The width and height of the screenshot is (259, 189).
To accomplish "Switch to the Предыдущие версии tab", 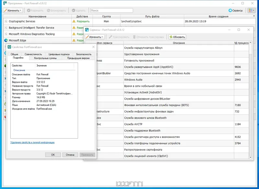I will coord(78,58).
